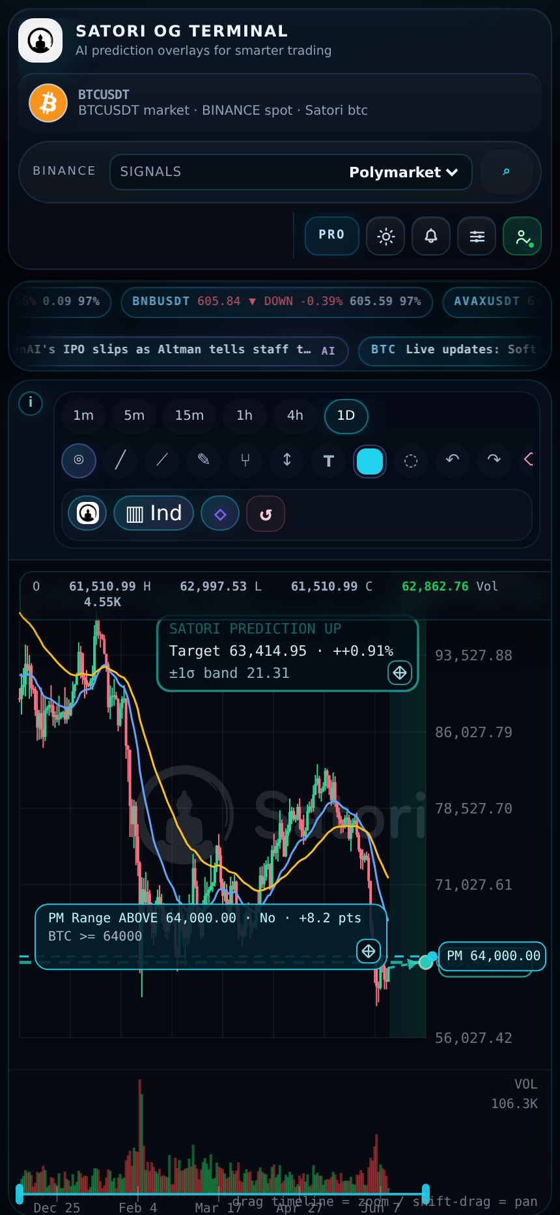Screen dimensions: 560x1215
Task: Select the pitchfork drawing tool
Action: (x=245, y=460)
